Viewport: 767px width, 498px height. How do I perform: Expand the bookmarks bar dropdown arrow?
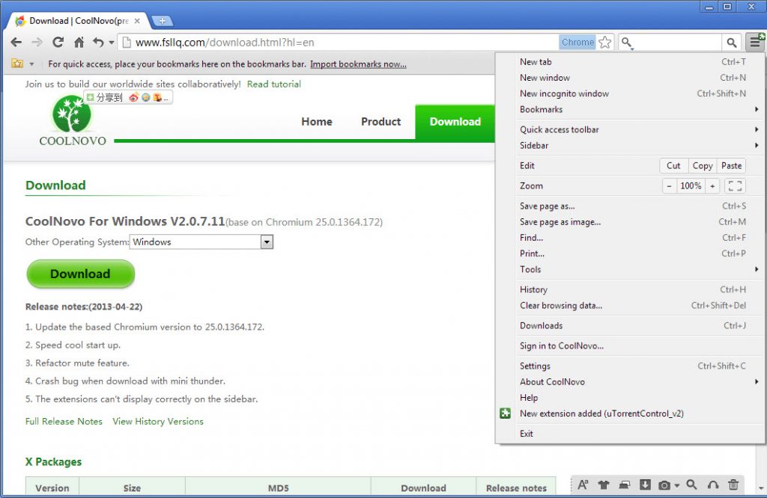[x=31, y=64]
